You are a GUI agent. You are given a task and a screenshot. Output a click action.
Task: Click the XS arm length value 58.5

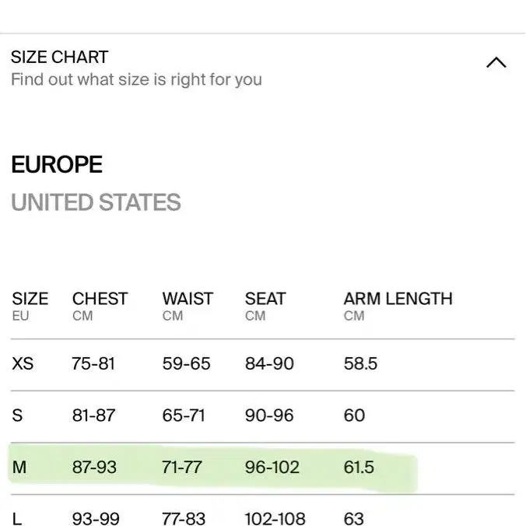click(360, 363)
